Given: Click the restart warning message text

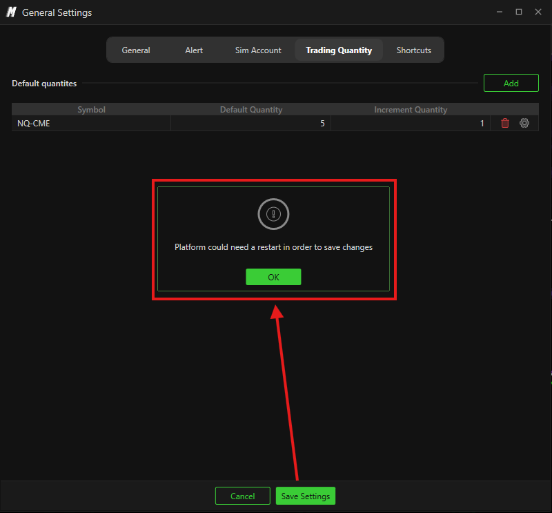Looking at the screenshot, I should (273, 247).
